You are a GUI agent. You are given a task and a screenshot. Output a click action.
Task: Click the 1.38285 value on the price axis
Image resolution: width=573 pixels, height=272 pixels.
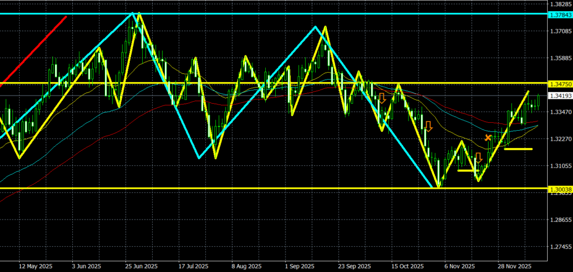point(560,3)
